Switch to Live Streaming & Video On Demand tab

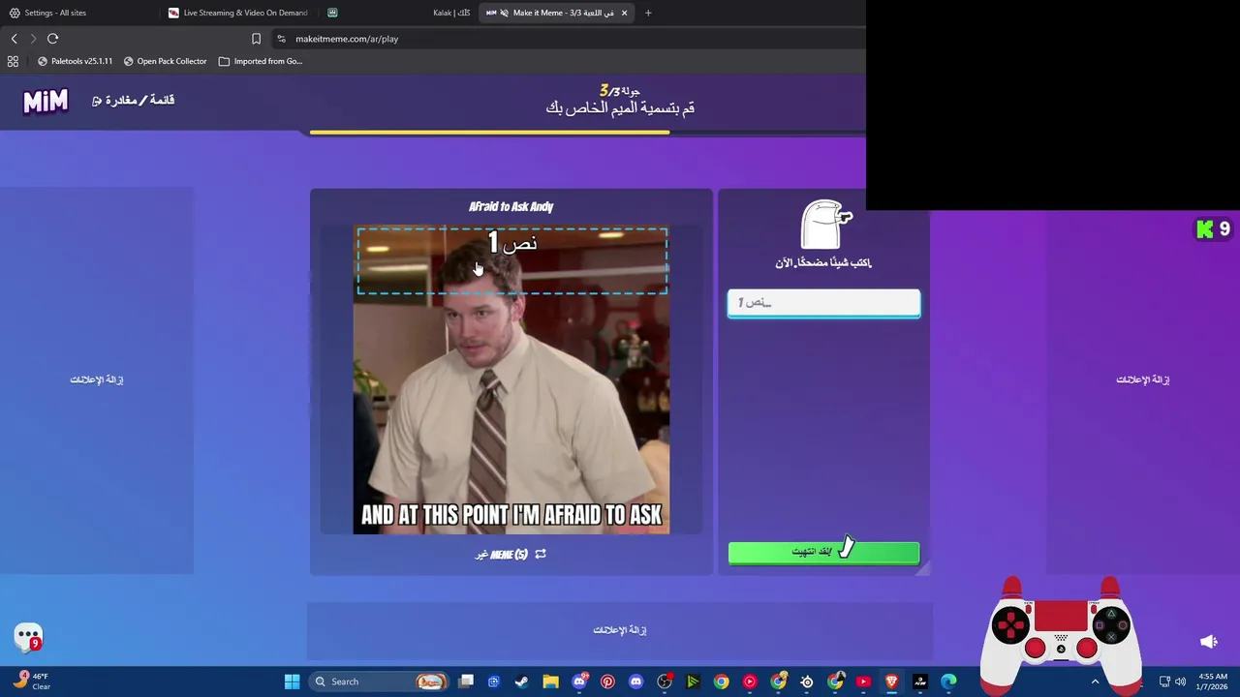pos(238,13)
